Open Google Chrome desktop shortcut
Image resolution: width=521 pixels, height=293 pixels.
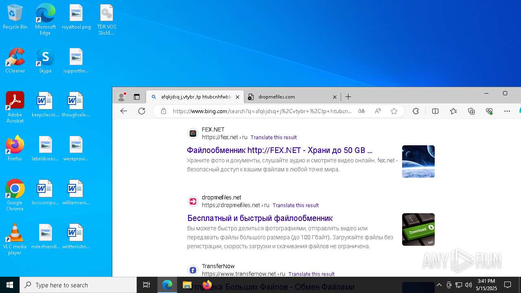(15, 195)
